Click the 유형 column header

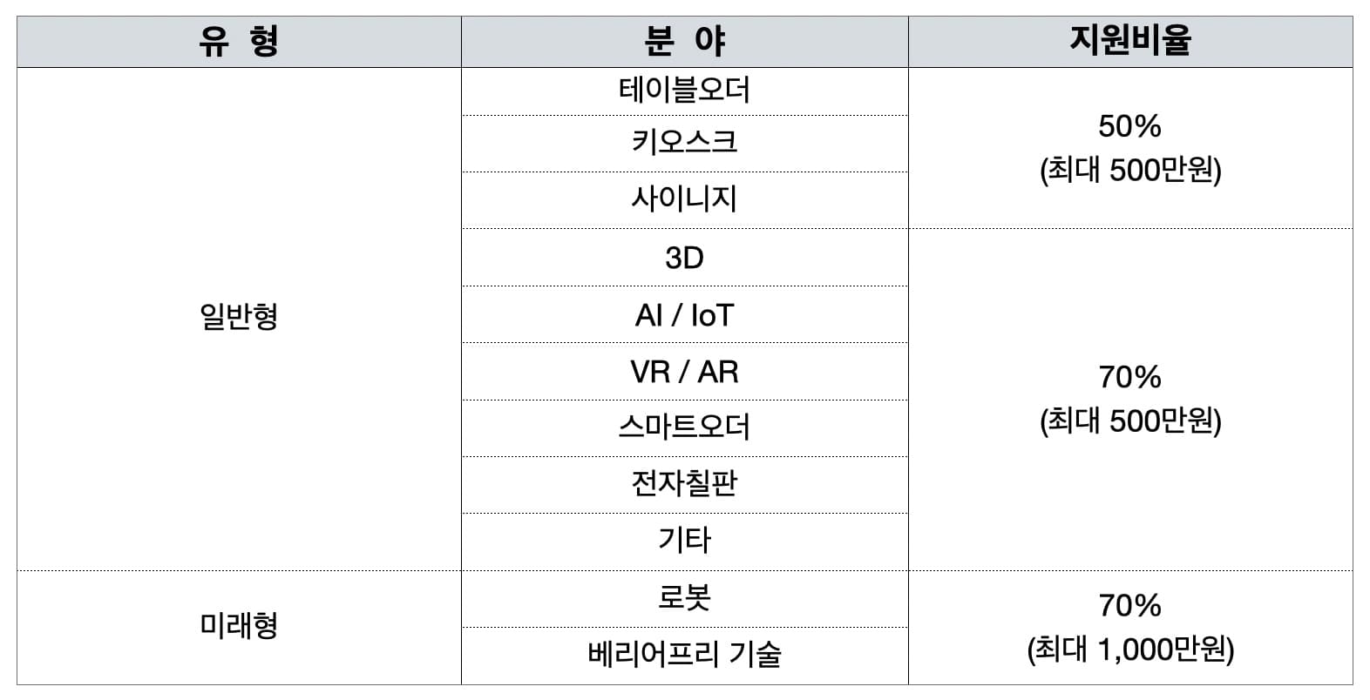[x=238, y=42]
